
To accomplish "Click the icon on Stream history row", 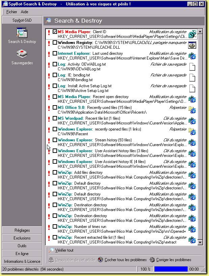I will pos(192,143).
